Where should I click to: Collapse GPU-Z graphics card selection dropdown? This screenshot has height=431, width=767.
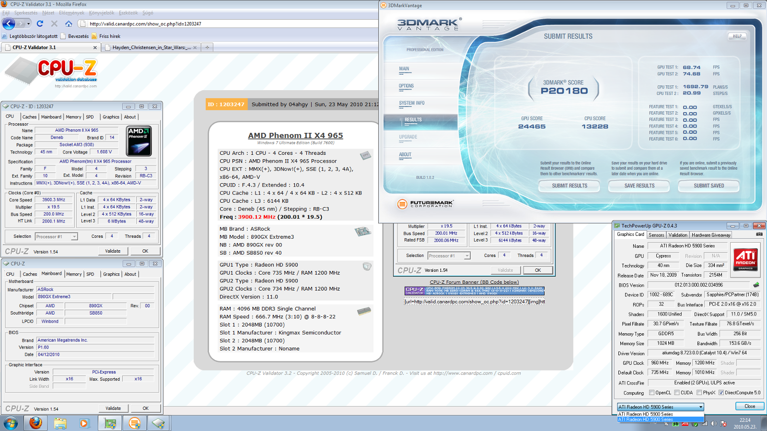click(x=700, y=407)
